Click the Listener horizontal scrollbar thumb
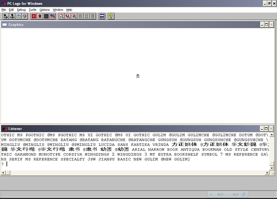 coord(8,172)
